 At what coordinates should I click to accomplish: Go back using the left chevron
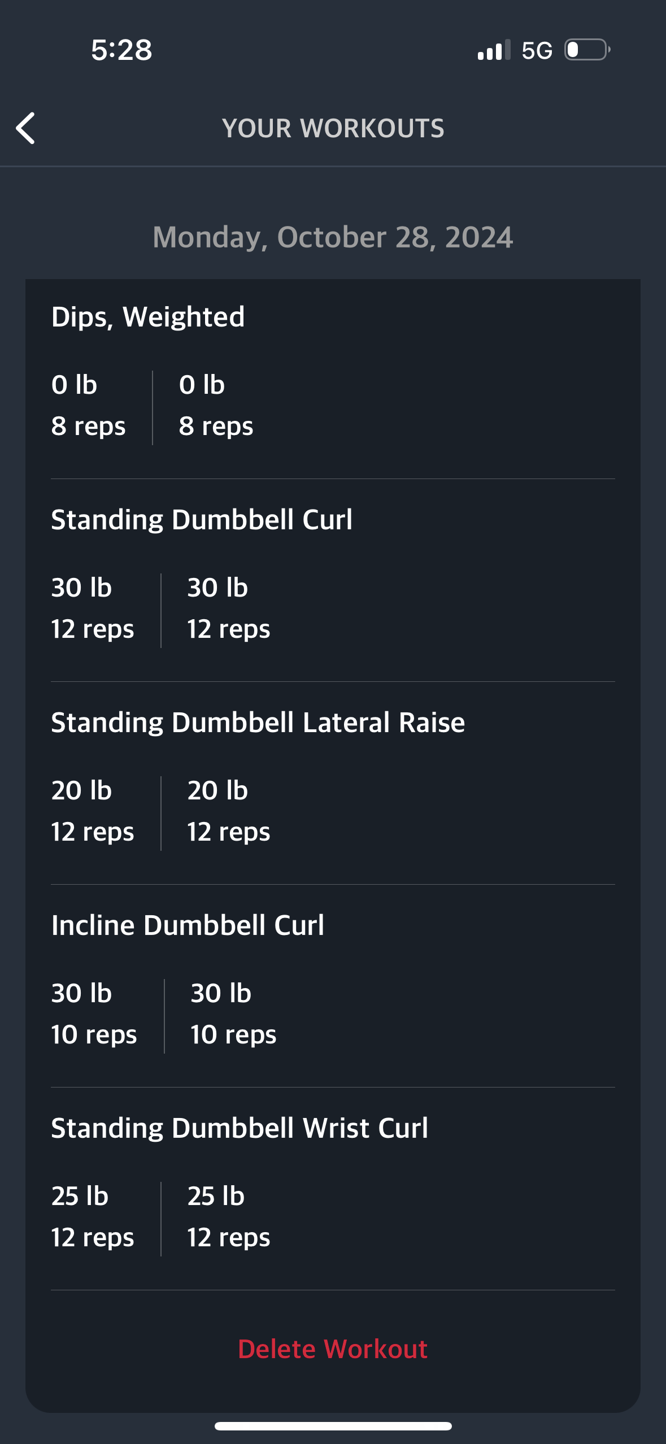[26, 128]
